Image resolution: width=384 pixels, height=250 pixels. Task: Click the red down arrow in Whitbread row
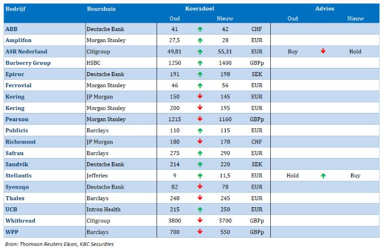click(x=200, y=220)
